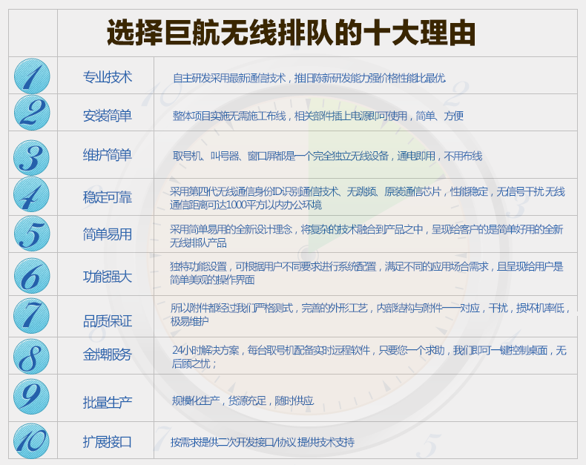The image size is (586, 465).
Task: Click the 金牌服务 label
Action: 107,354
